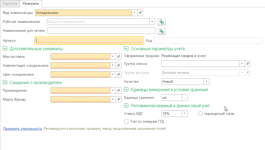The image size is (265, 150).
Task: Collapse the Дополнительные реквизиты section
Action: click(5, 49)
